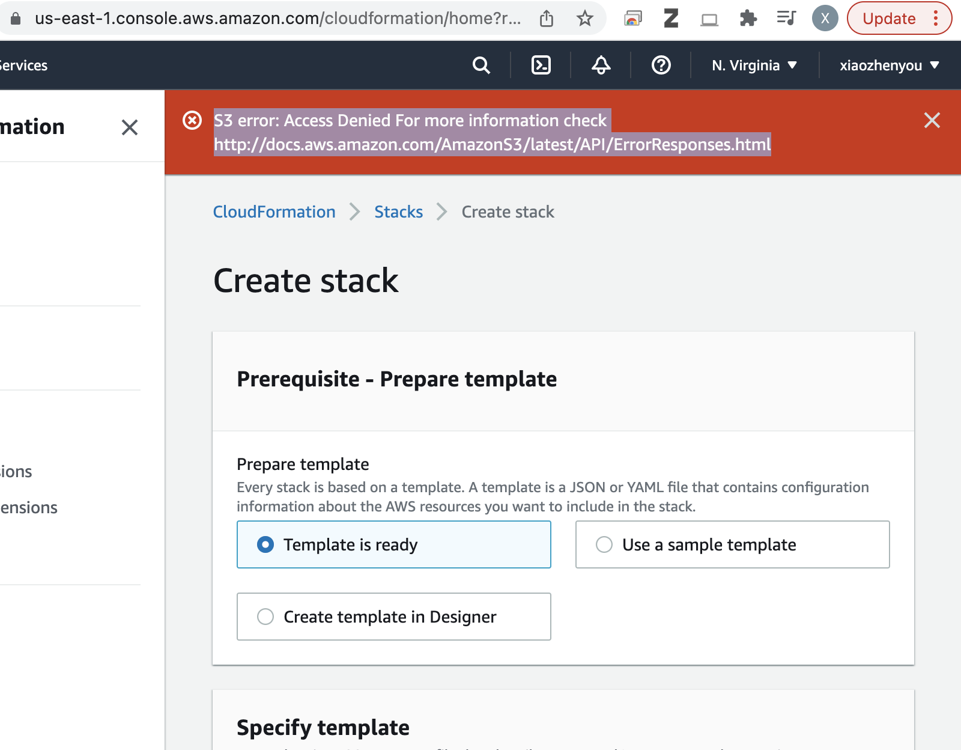Click the browser address bar URL
Image resolution: width=961 pixels, height=750 pixels.
(276, 19)
